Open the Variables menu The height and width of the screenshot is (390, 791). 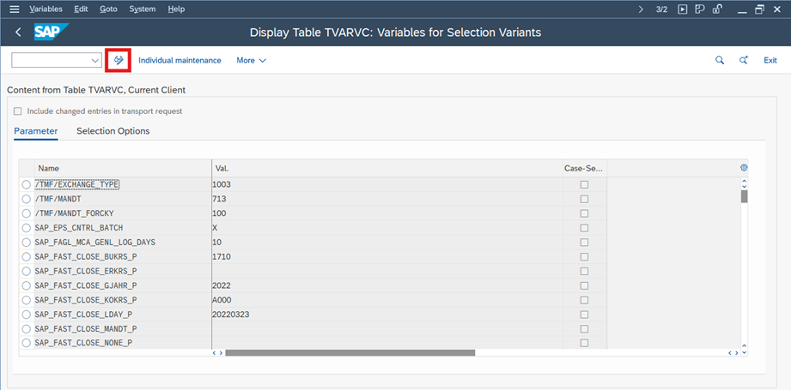[x=46, y=9]
